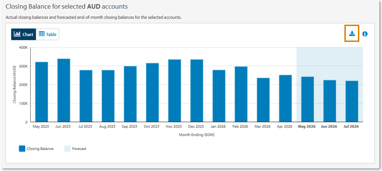Click the Nov 2025 closing balance bar
This screenshot has height=171, width=382.
coord(175,91)
